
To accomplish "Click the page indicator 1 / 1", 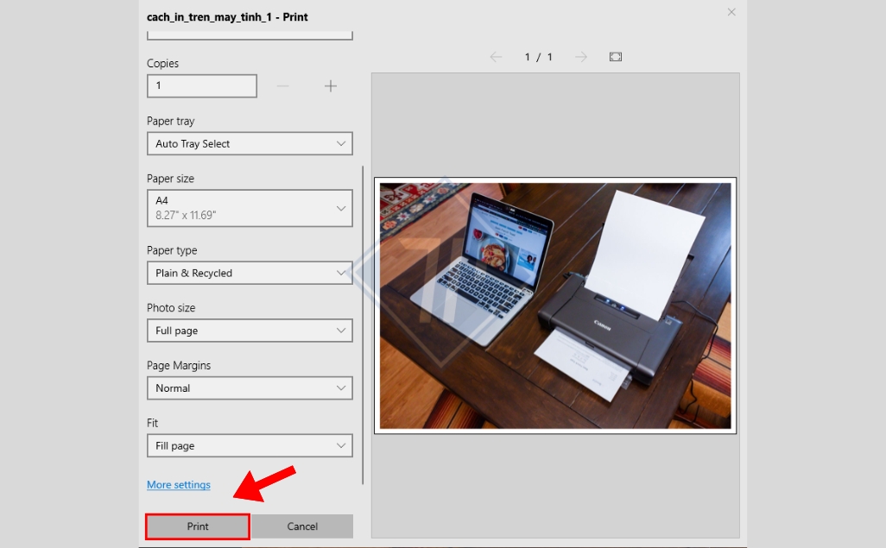I will coord(538,57).
